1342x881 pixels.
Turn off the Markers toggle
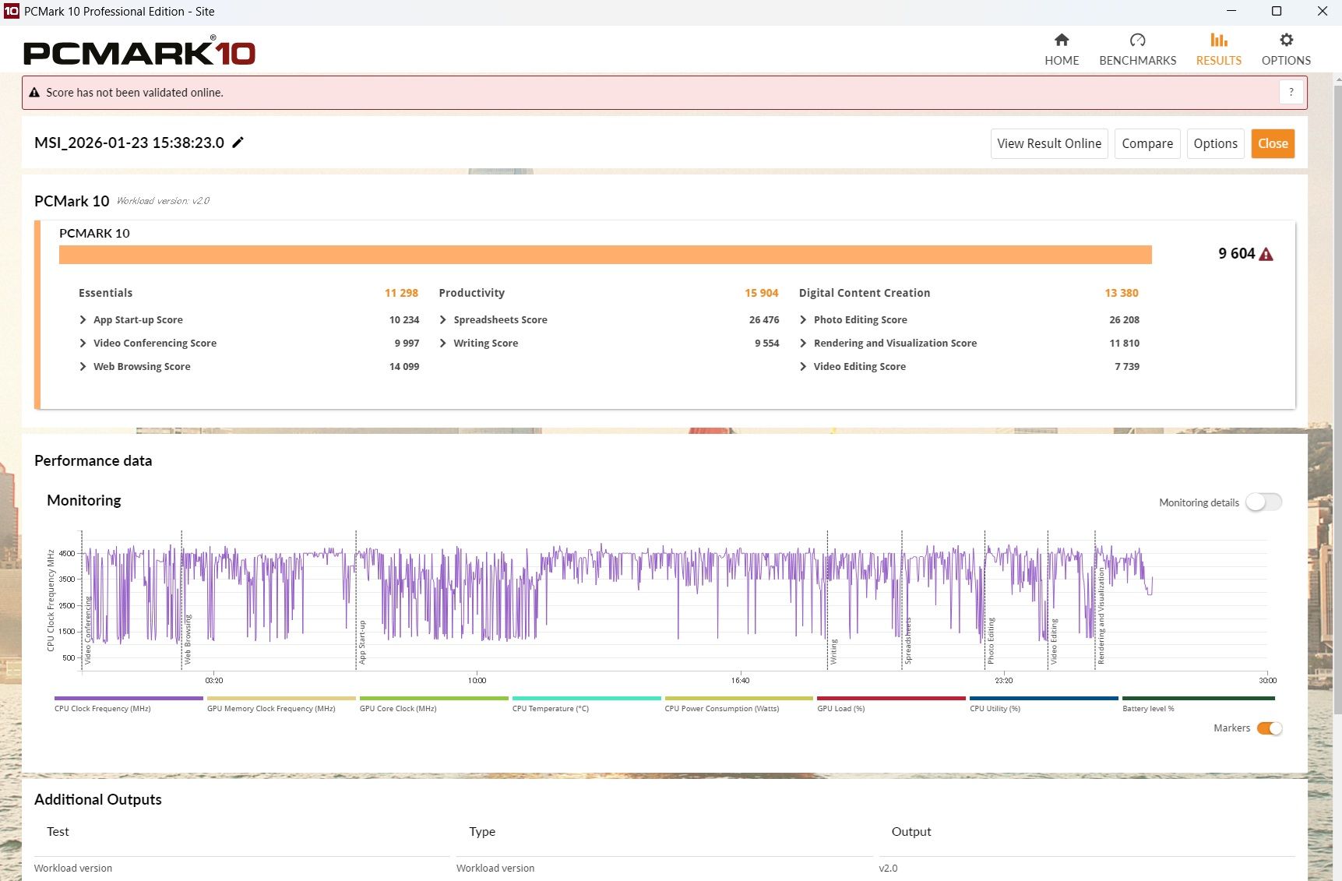[x=1269, y=728]
